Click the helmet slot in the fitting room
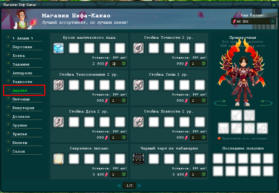Screen dimensions: 279x193 [224, 128]
